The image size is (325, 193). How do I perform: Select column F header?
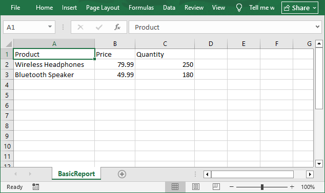[x=276, y=44]
